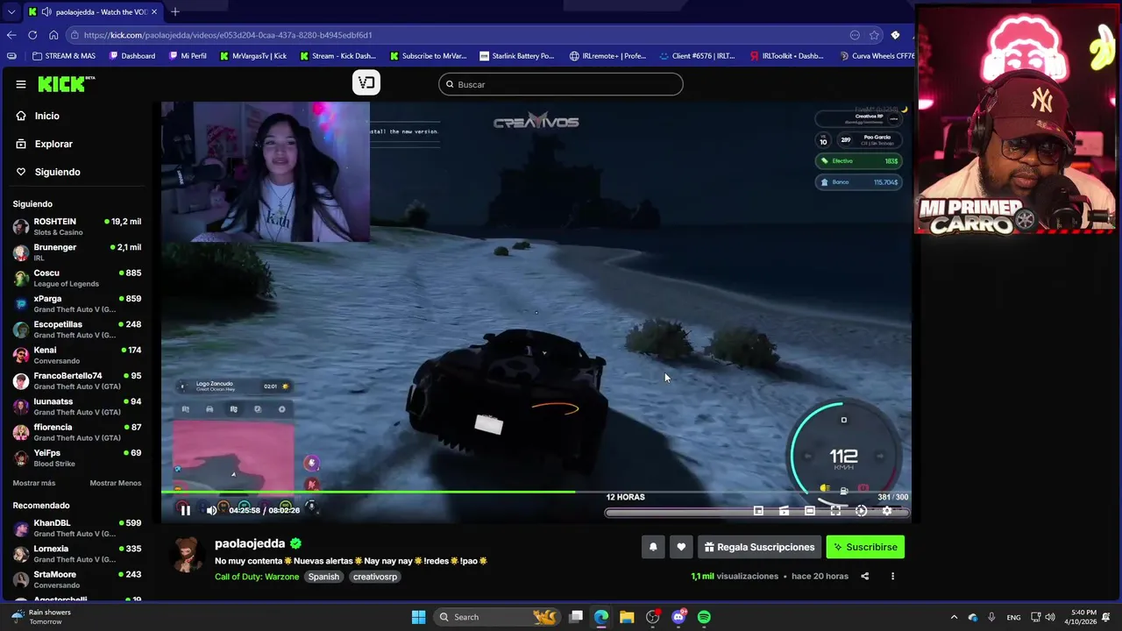Select the creativosrp tag

375,577
